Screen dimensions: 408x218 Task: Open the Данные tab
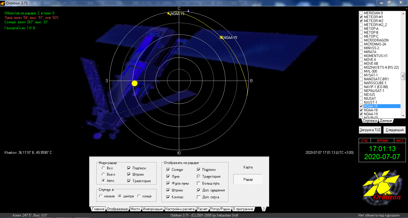click(x=386, y=121)
